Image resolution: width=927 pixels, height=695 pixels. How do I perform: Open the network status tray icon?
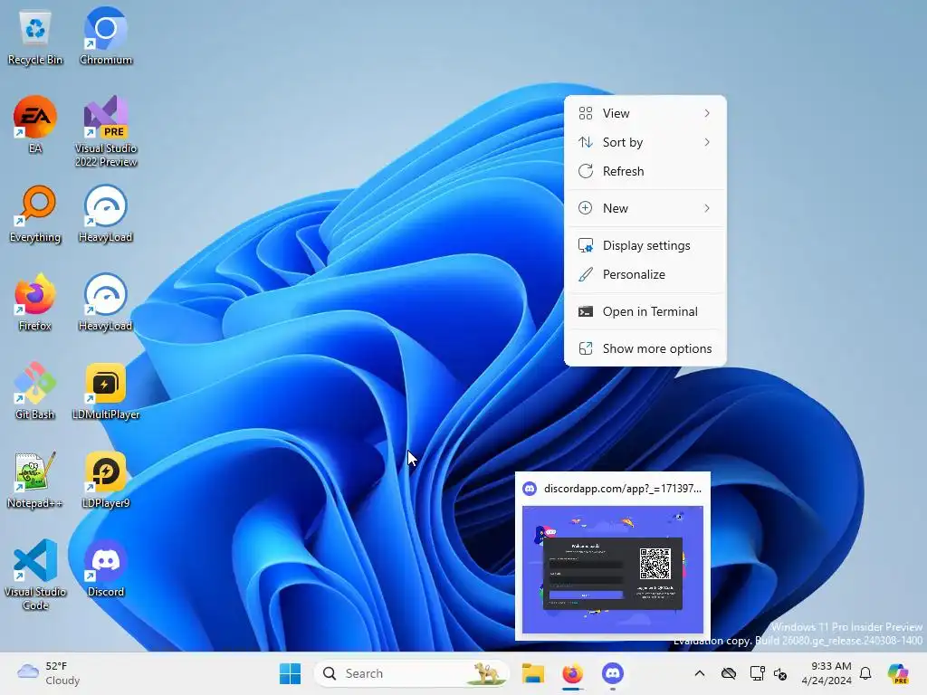pos(756,673)
